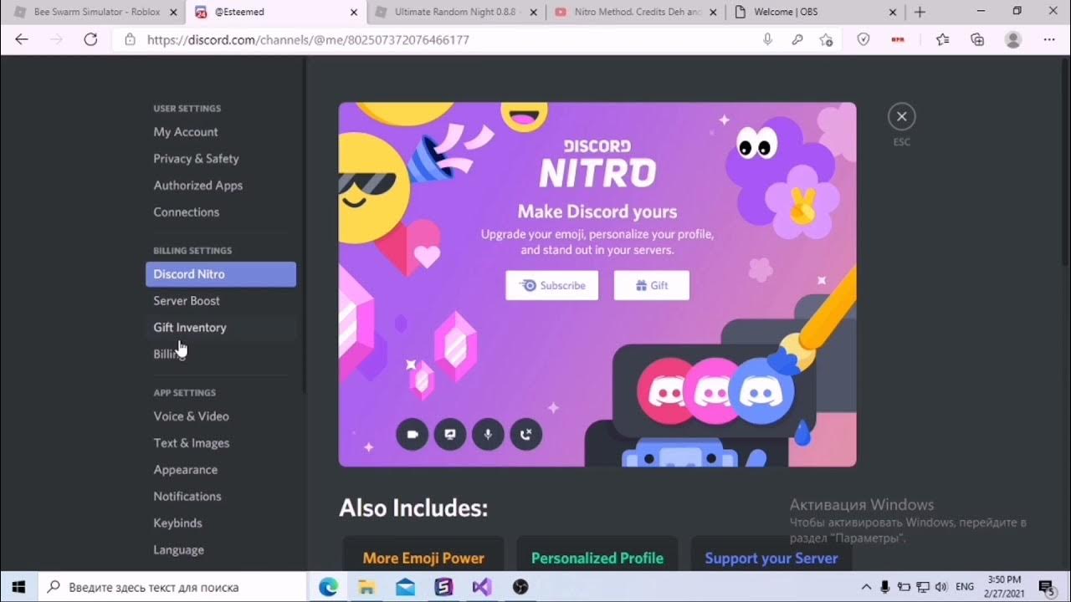Viewport: 1071px width, 602px height.
Task: Open File Explorer from the taskbar
Action: tap(366, 587)
